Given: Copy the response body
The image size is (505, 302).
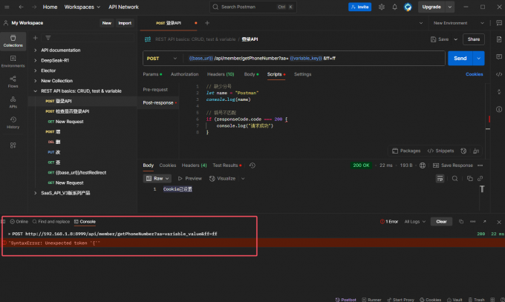Looking at the screenshot, I should (x=470, y=178).
